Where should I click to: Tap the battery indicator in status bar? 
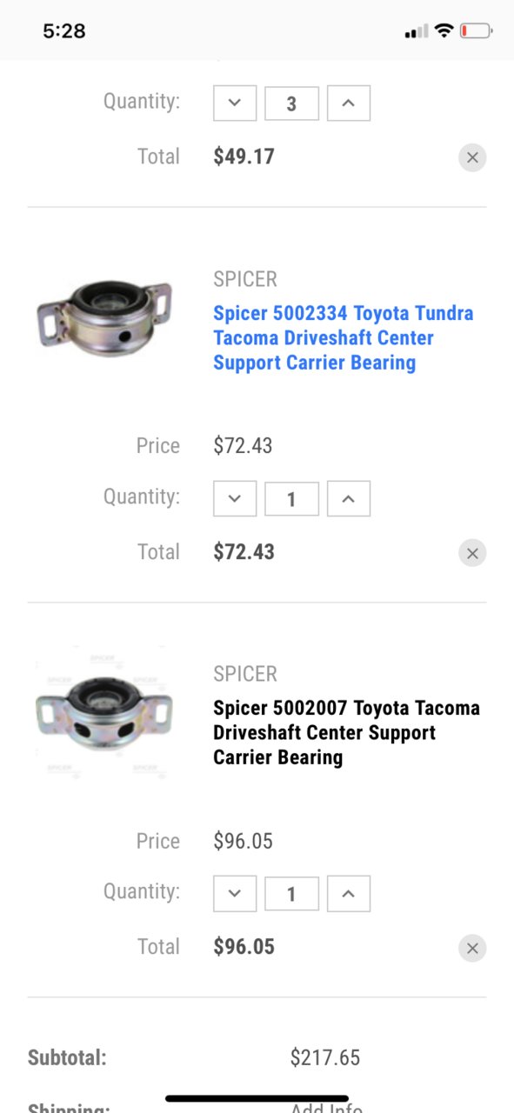tap(476, 31)
